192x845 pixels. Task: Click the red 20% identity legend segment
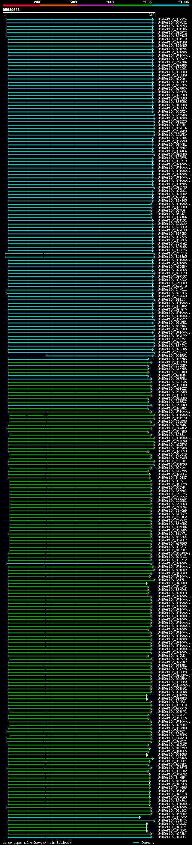pyautogui.click(x=22, y=5)
